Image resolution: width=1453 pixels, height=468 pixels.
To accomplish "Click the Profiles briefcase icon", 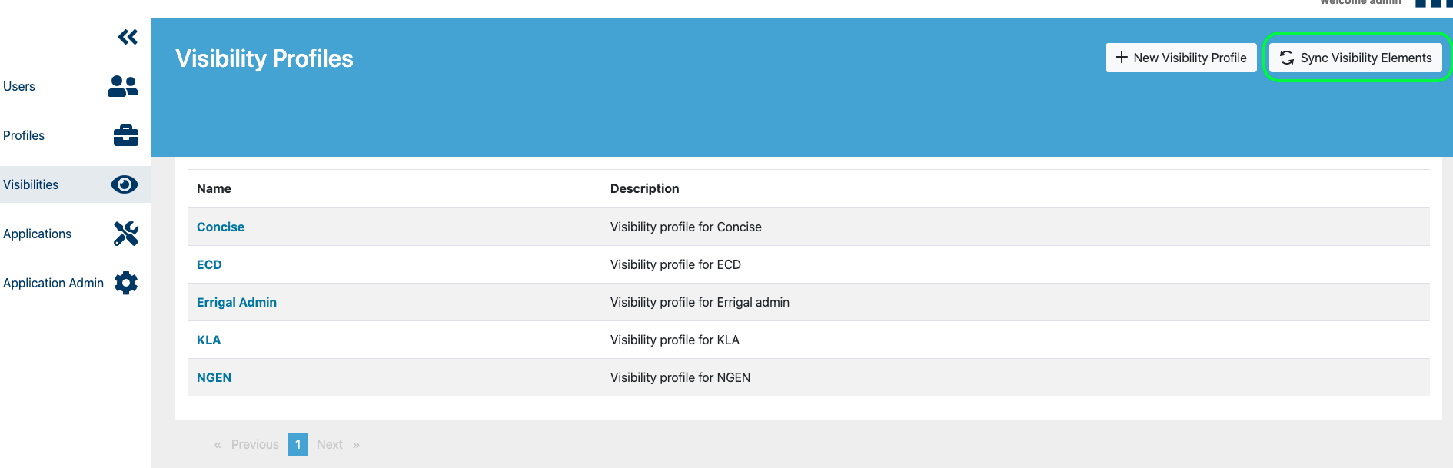I will [x=125, y=135].
